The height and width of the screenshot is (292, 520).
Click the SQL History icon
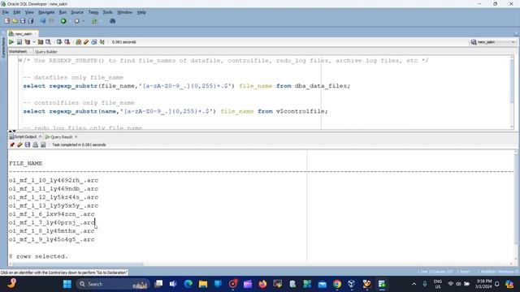tap(94, 42)
